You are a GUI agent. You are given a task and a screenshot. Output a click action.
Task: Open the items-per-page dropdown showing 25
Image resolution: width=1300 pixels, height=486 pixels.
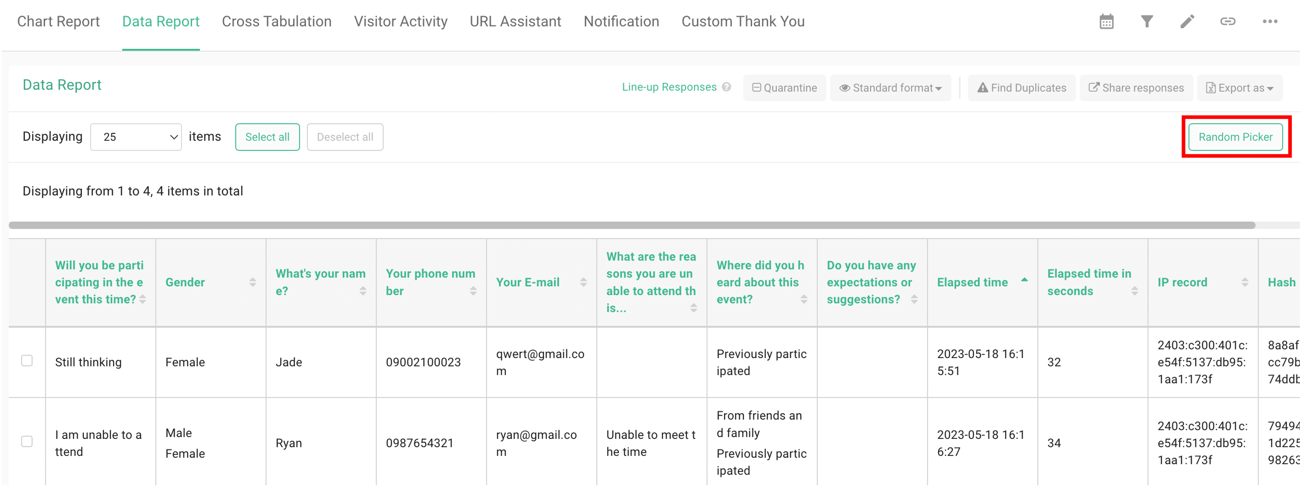coord(135,137)
